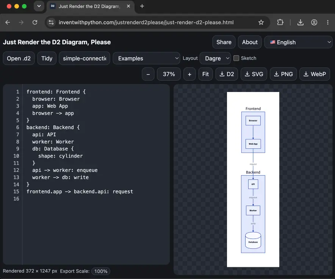Open the Export Scale 100% control
Screen dimensions: 335x279
point(101,271)
